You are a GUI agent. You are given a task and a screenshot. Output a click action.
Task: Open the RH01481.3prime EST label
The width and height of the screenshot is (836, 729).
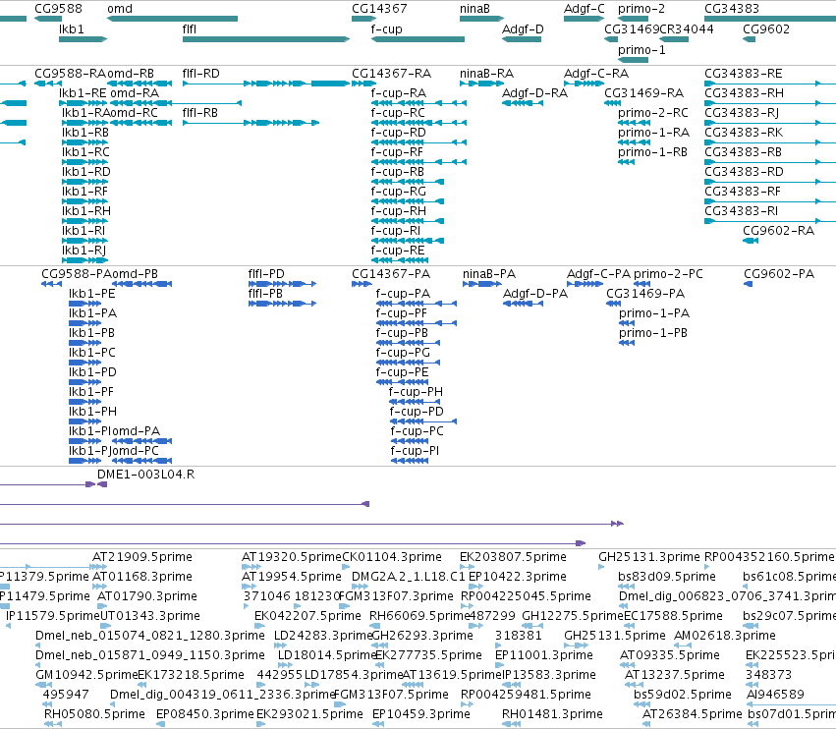click(552, 714)
